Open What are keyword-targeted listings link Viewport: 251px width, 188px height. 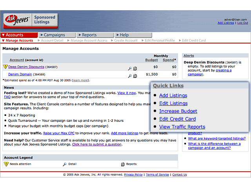tap(217, 138)
